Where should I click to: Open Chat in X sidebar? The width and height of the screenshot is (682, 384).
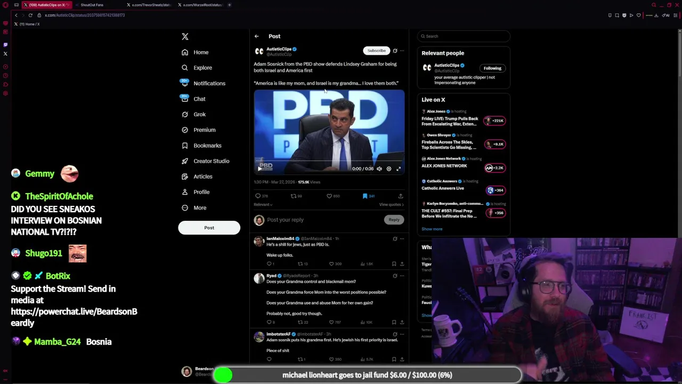pos(193,99)
